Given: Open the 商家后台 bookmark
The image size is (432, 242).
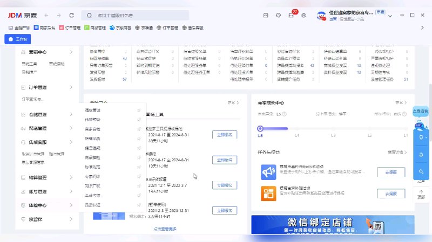Looking at the screenshot, I should [44, 28].
